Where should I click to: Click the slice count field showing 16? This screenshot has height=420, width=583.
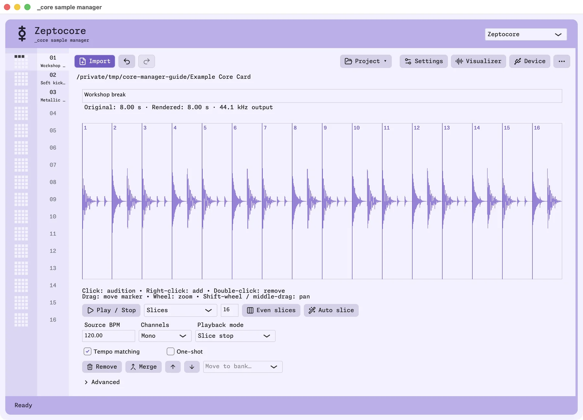coord(229,310)
